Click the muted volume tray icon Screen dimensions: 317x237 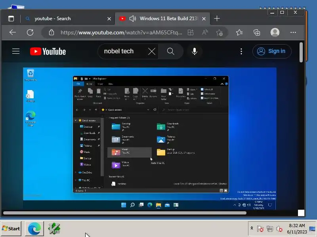point(279,229)
